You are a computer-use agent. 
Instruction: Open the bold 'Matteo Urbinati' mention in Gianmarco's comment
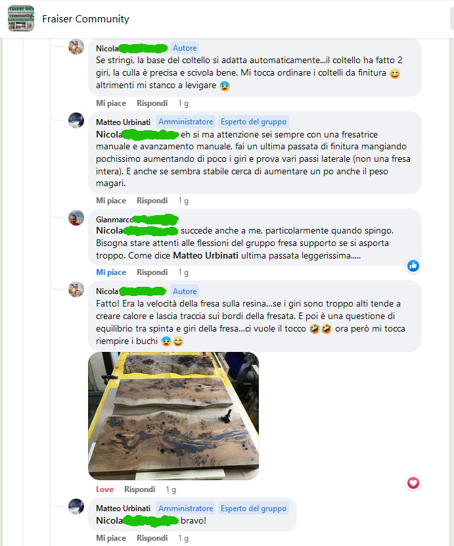tap(206, 256)
